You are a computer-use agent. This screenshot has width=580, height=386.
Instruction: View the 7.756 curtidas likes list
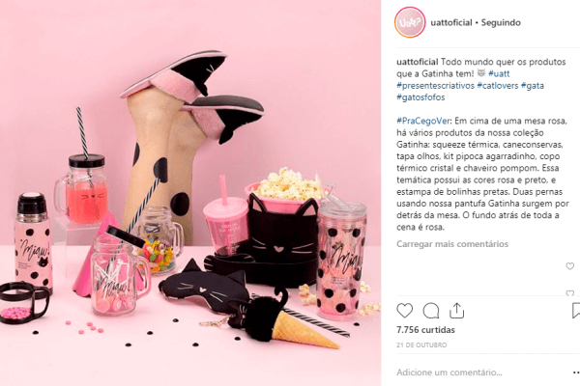point(425,329)
